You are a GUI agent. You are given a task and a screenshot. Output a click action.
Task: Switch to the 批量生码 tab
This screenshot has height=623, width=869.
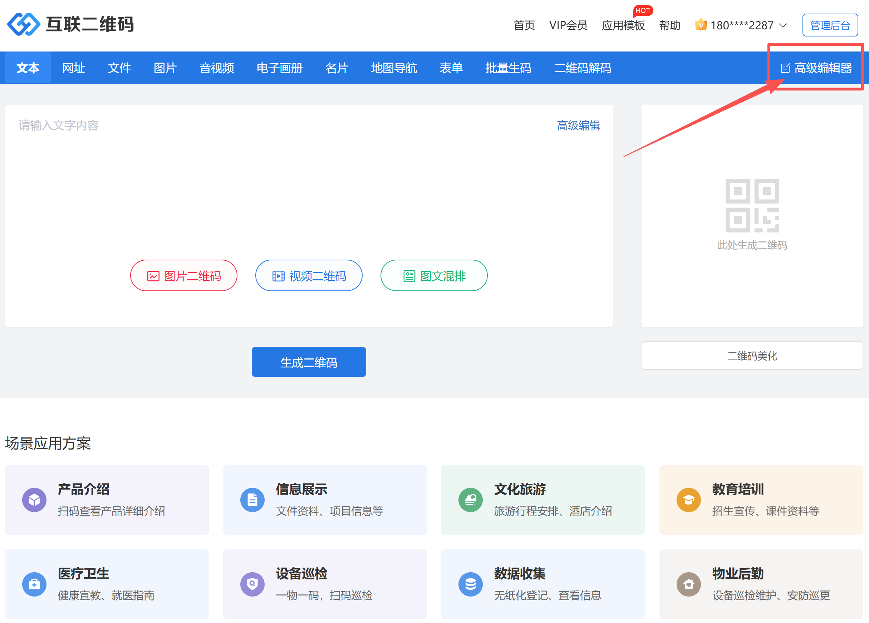coord(508,68)
